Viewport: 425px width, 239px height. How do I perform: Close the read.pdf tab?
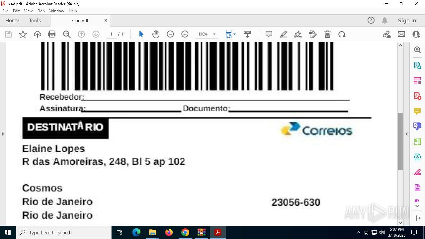tap(106, 20)
